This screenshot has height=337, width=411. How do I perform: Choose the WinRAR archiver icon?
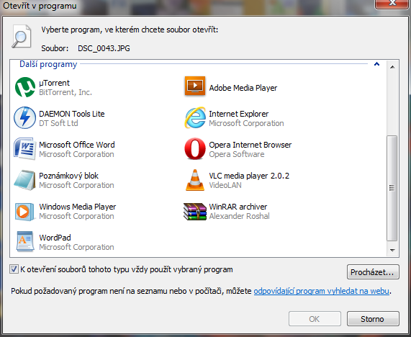[x=195, y=212]
